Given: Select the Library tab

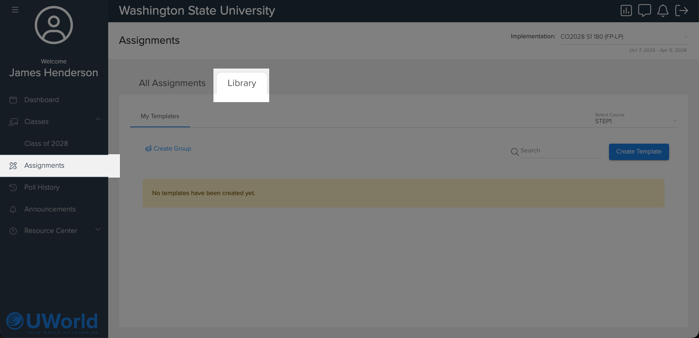Looking at the screenshot, I should (242, 83).
